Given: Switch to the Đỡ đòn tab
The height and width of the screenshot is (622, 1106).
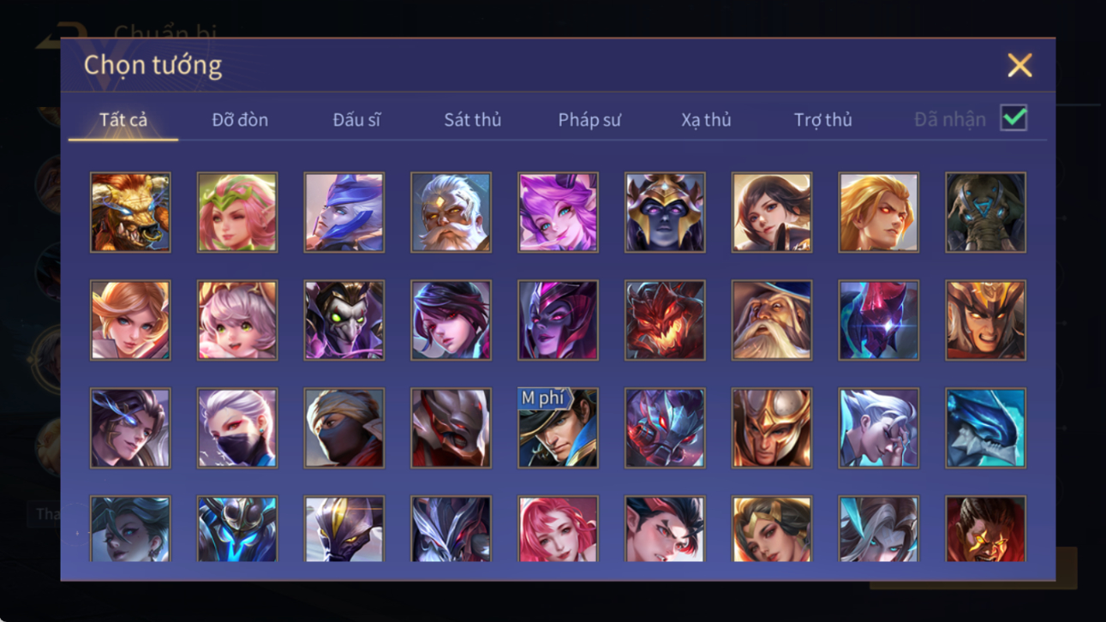Looking at the screenshot, I should (x=240, y=120).
